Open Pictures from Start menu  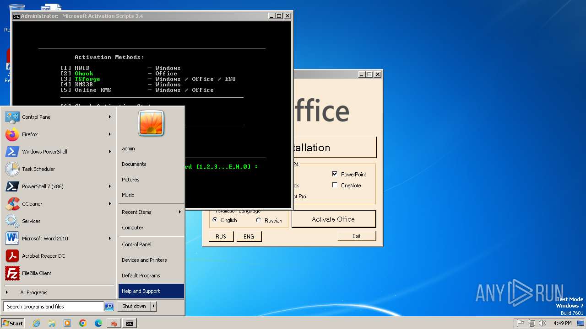click(151, 180)
